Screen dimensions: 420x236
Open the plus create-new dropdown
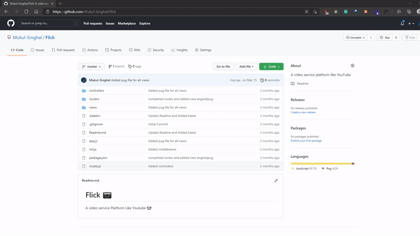click(411, 24)
